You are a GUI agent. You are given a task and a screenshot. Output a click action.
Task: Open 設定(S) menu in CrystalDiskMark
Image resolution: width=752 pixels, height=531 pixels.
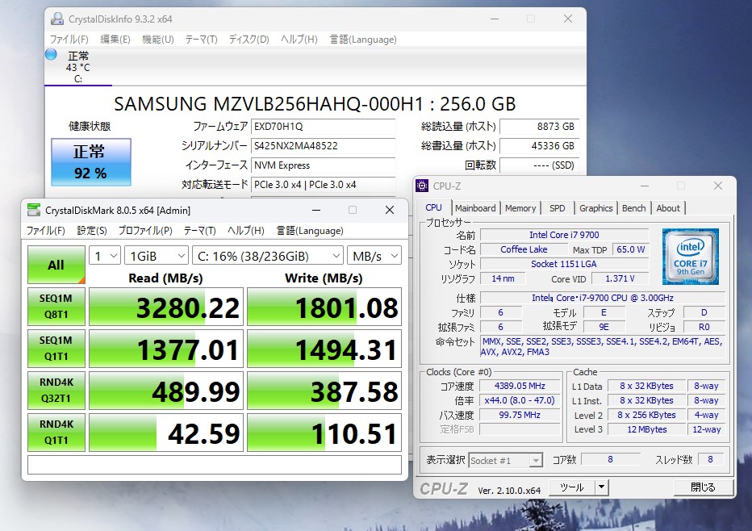92,231
